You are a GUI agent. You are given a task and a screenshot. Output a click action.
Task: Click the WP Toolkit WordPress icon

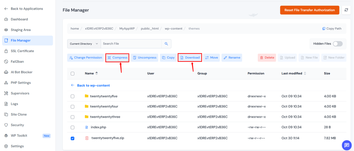(x=6, y=136)
